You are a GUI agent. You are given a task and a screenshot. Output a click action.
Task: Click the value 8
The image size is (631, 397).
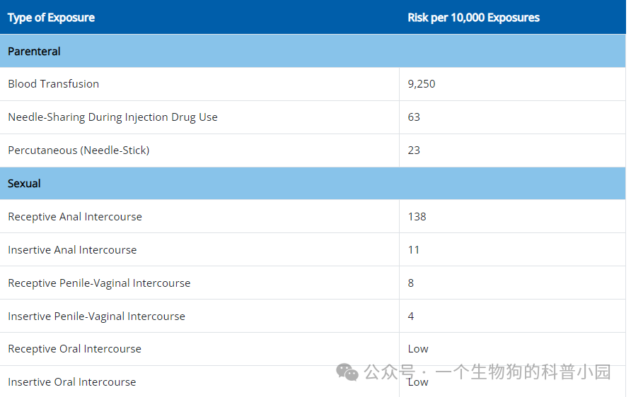click(410, 283)
